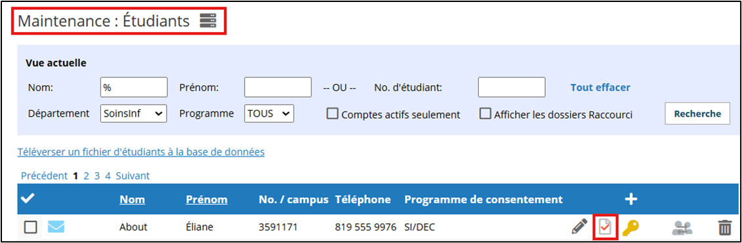Viewport: 742px width, 243px height.
Task: Tick the checkbox for the About row
Action: 30,227
